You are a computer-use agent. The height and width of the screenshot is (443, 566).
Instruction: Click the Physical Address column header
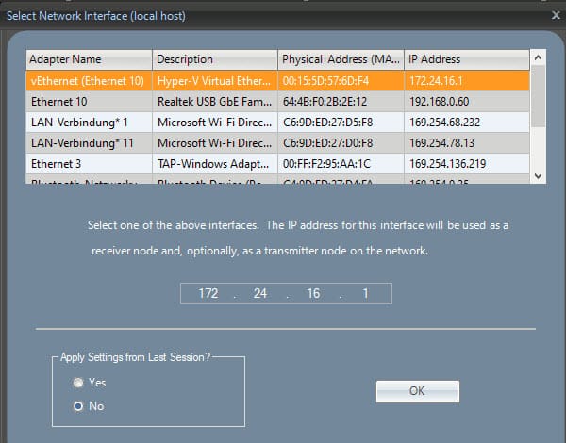point(341,59)
